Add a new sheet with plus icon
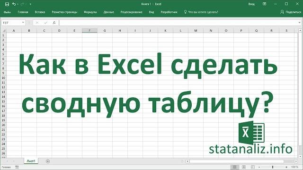Viewport: 303px width, 170px height. [48, 161]
